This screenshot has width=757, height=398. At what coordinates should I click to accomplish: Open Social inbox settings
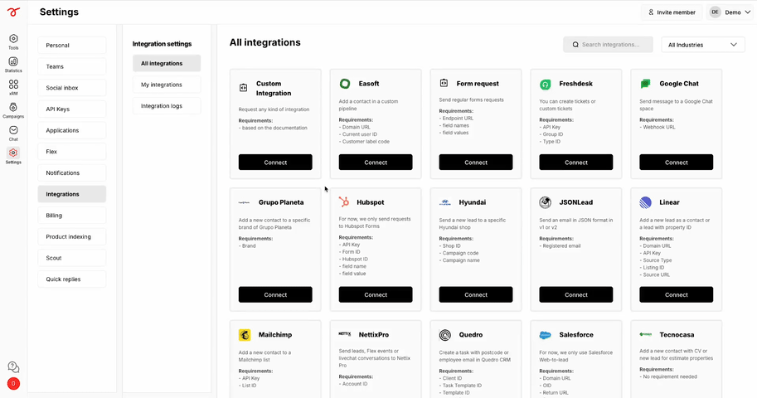(x=72, y=88)
